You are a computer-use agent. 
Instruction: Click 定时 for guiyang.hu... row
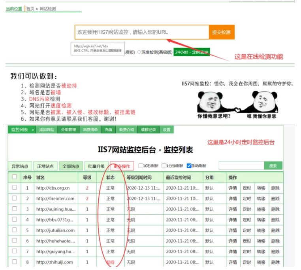click(247, 251)
